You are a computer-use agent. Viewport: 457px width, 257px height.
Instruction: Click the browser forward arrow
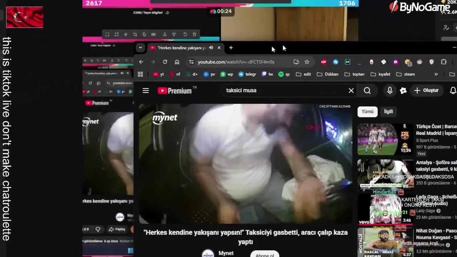pyautogui.click(x=153, y=62)
